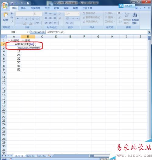Toggle italic formatting

pos(22,18)
